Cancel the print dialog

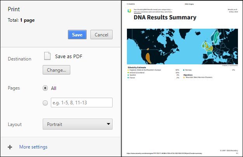pos(101,35)
